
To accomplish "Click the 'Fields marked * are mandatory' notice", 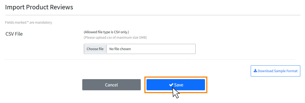I will 28,22.
